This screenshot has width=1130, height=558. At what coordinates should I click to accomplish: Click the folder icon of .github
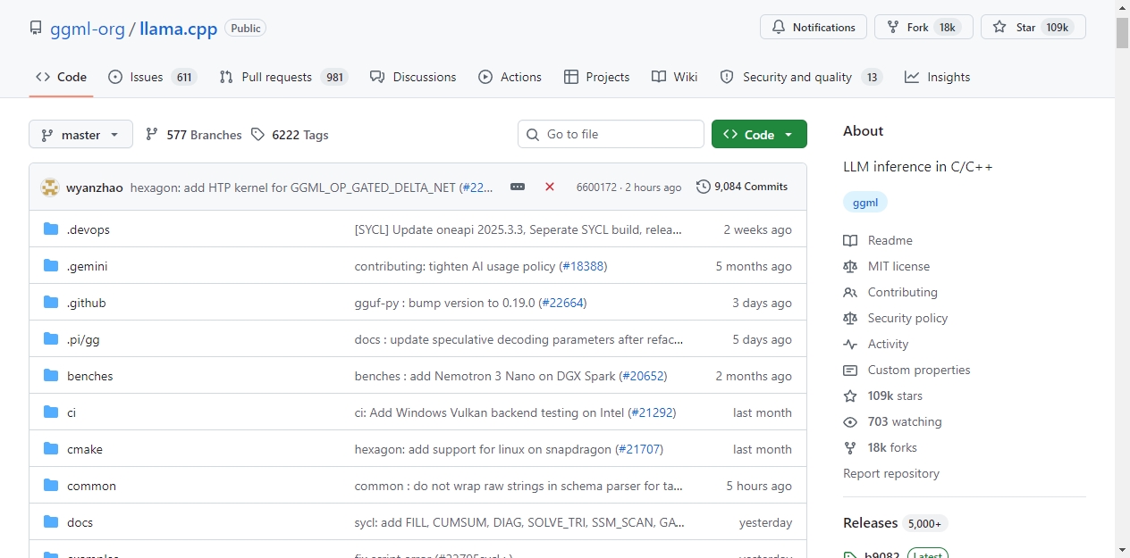click(x=51, y=303)
